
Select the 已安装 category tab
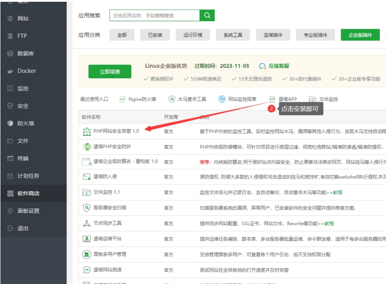click(155, 35)
